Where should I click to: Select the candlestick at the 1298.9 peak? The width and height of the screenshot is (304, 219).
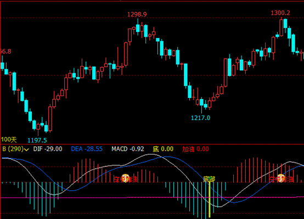pyautogui.click(x=138, y=28)
